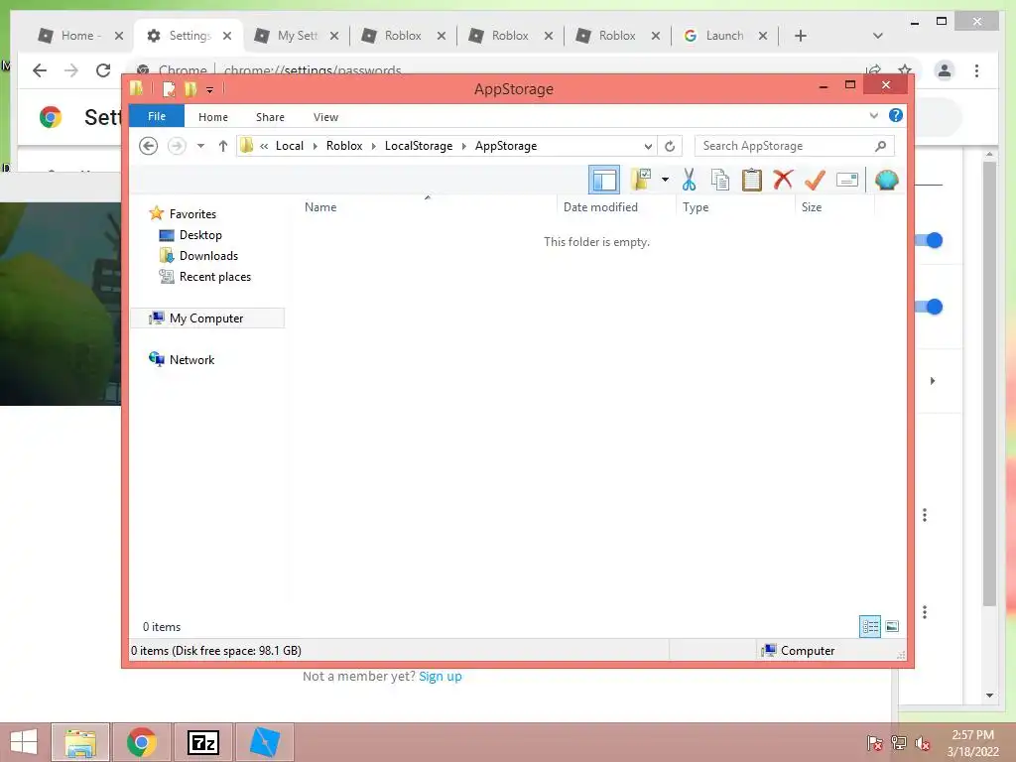Image resolution: width=1016 pixels, height=762 pixels.
Task: Select Recent places under Favorites
Action: [214, 277]
